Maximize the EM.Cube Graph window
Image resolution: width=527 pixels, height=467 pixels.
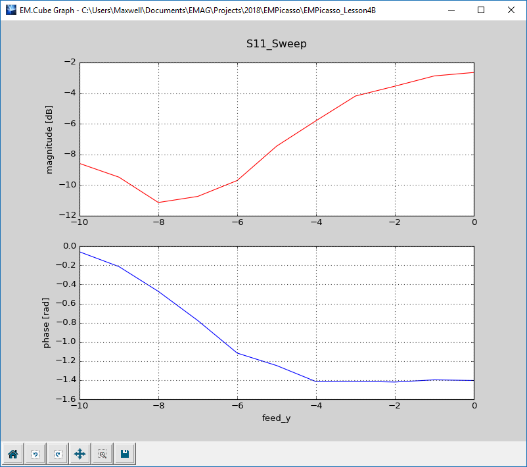[x=481, y=10]
